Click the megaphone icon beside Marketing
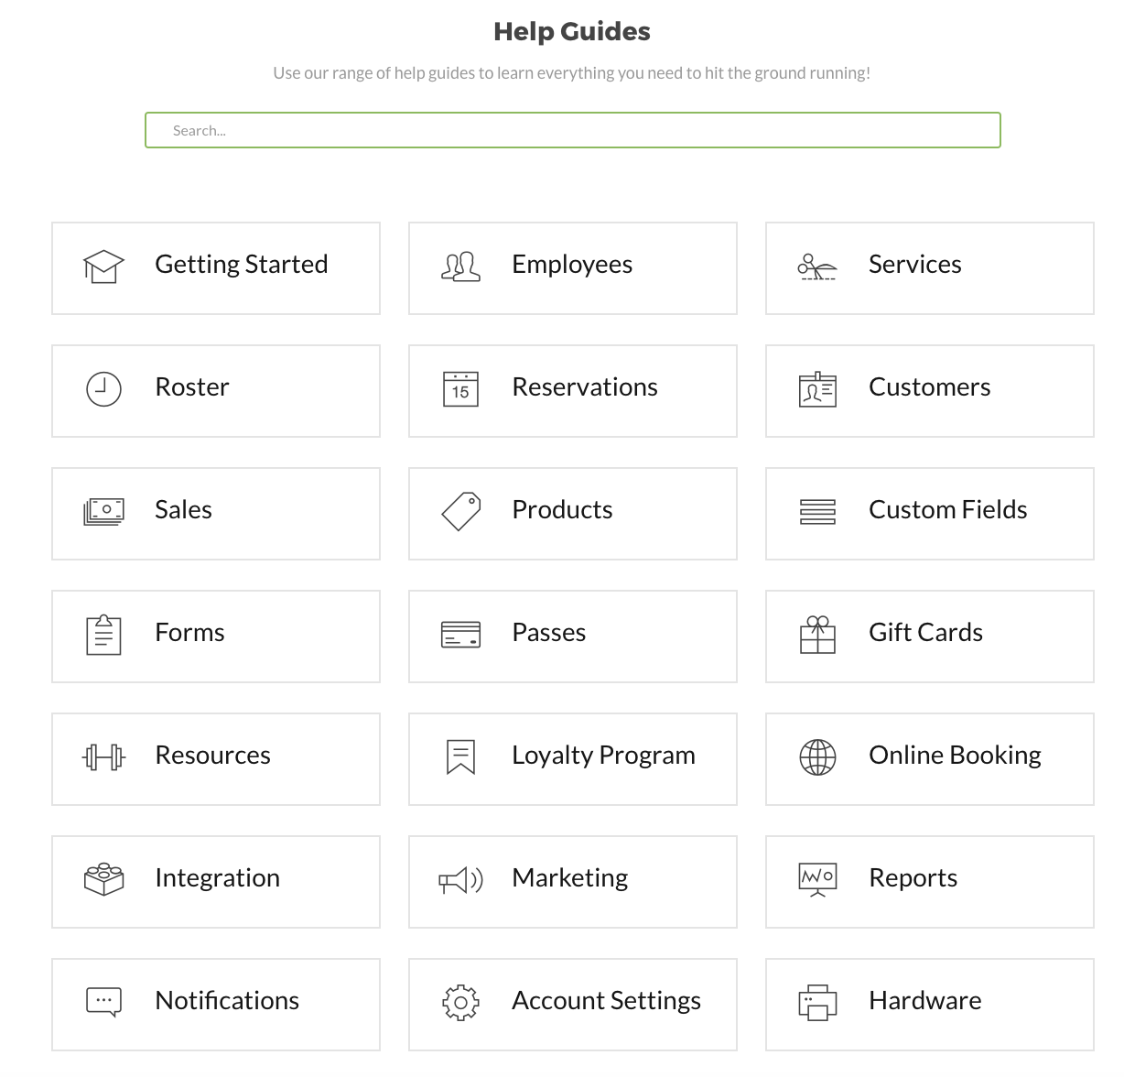This screenshot has width=1124, height=1077. [460, 881]
